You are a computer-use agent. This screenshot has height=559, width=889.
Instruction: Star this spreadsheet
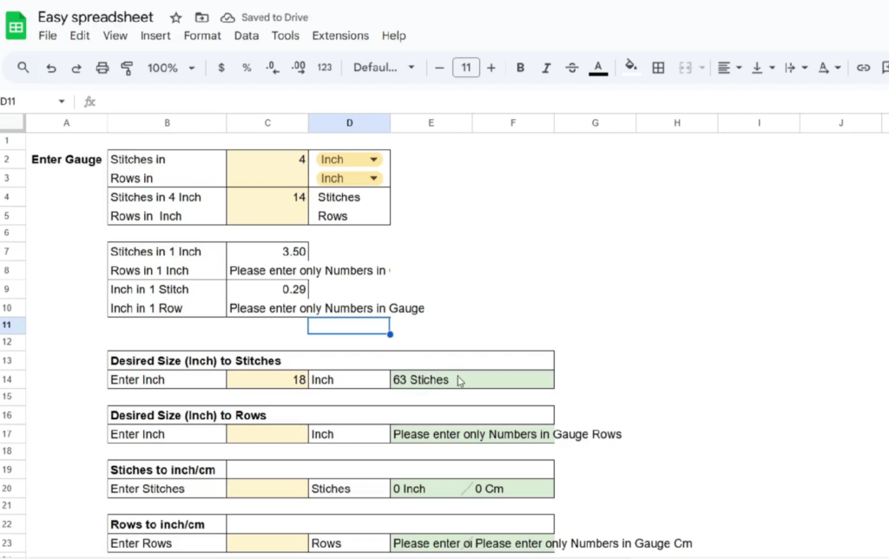[x=175, y=17]
